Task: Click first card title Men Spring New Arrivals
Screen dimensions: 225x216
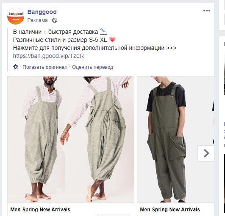Action: pos(40,210)
